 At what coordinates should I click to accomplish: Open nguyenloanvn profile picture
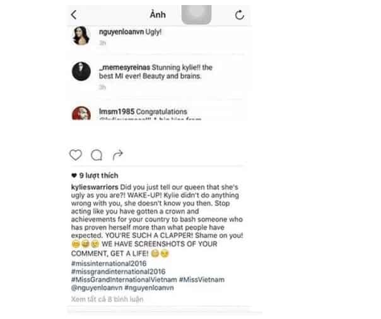[x=81, y=36]
